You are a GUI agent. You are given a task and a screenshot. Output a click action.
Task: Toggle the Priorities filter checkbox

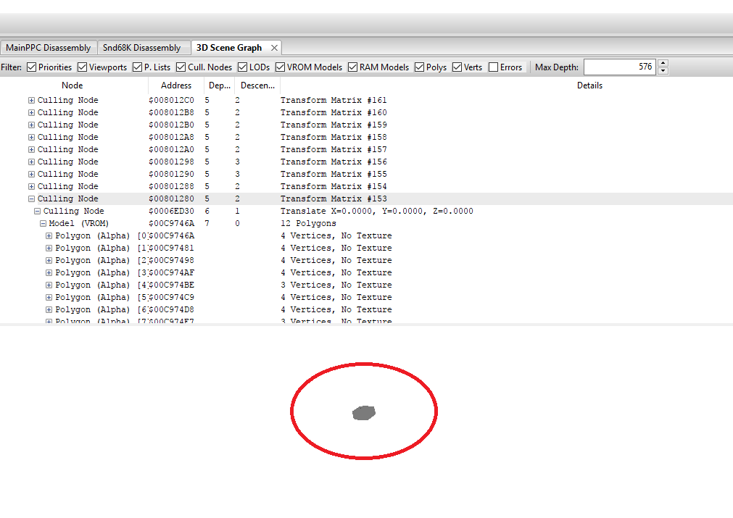32,67
